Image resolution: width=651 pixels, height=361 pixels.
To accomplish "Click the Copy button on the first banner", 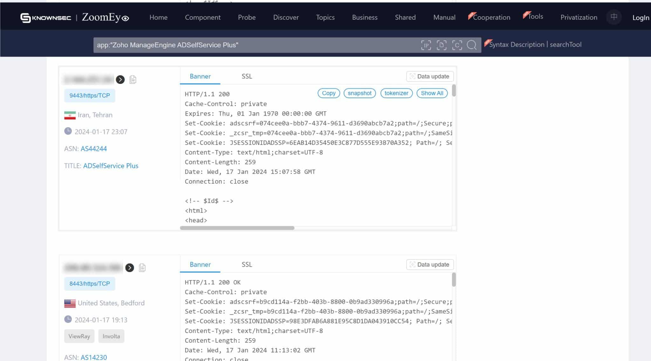I will [x=328, y=93].
